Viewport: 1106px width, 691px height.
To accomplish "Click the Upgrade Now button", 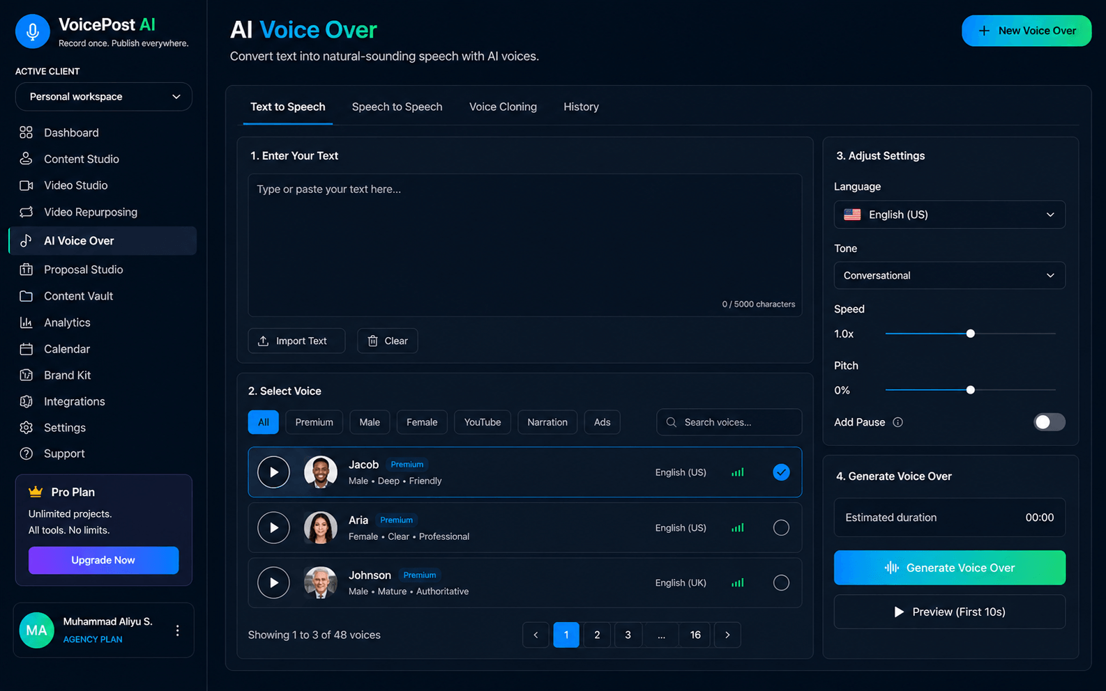I will point(103,560).
